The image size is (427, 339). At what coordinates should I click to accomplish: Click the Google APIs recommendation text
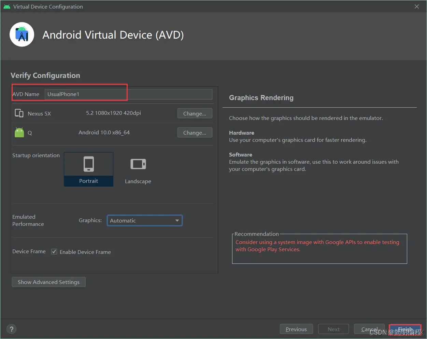(x=317, y=246)
